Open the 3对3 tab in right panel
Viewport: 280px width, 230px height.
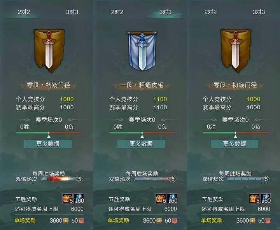click(259, 12)
